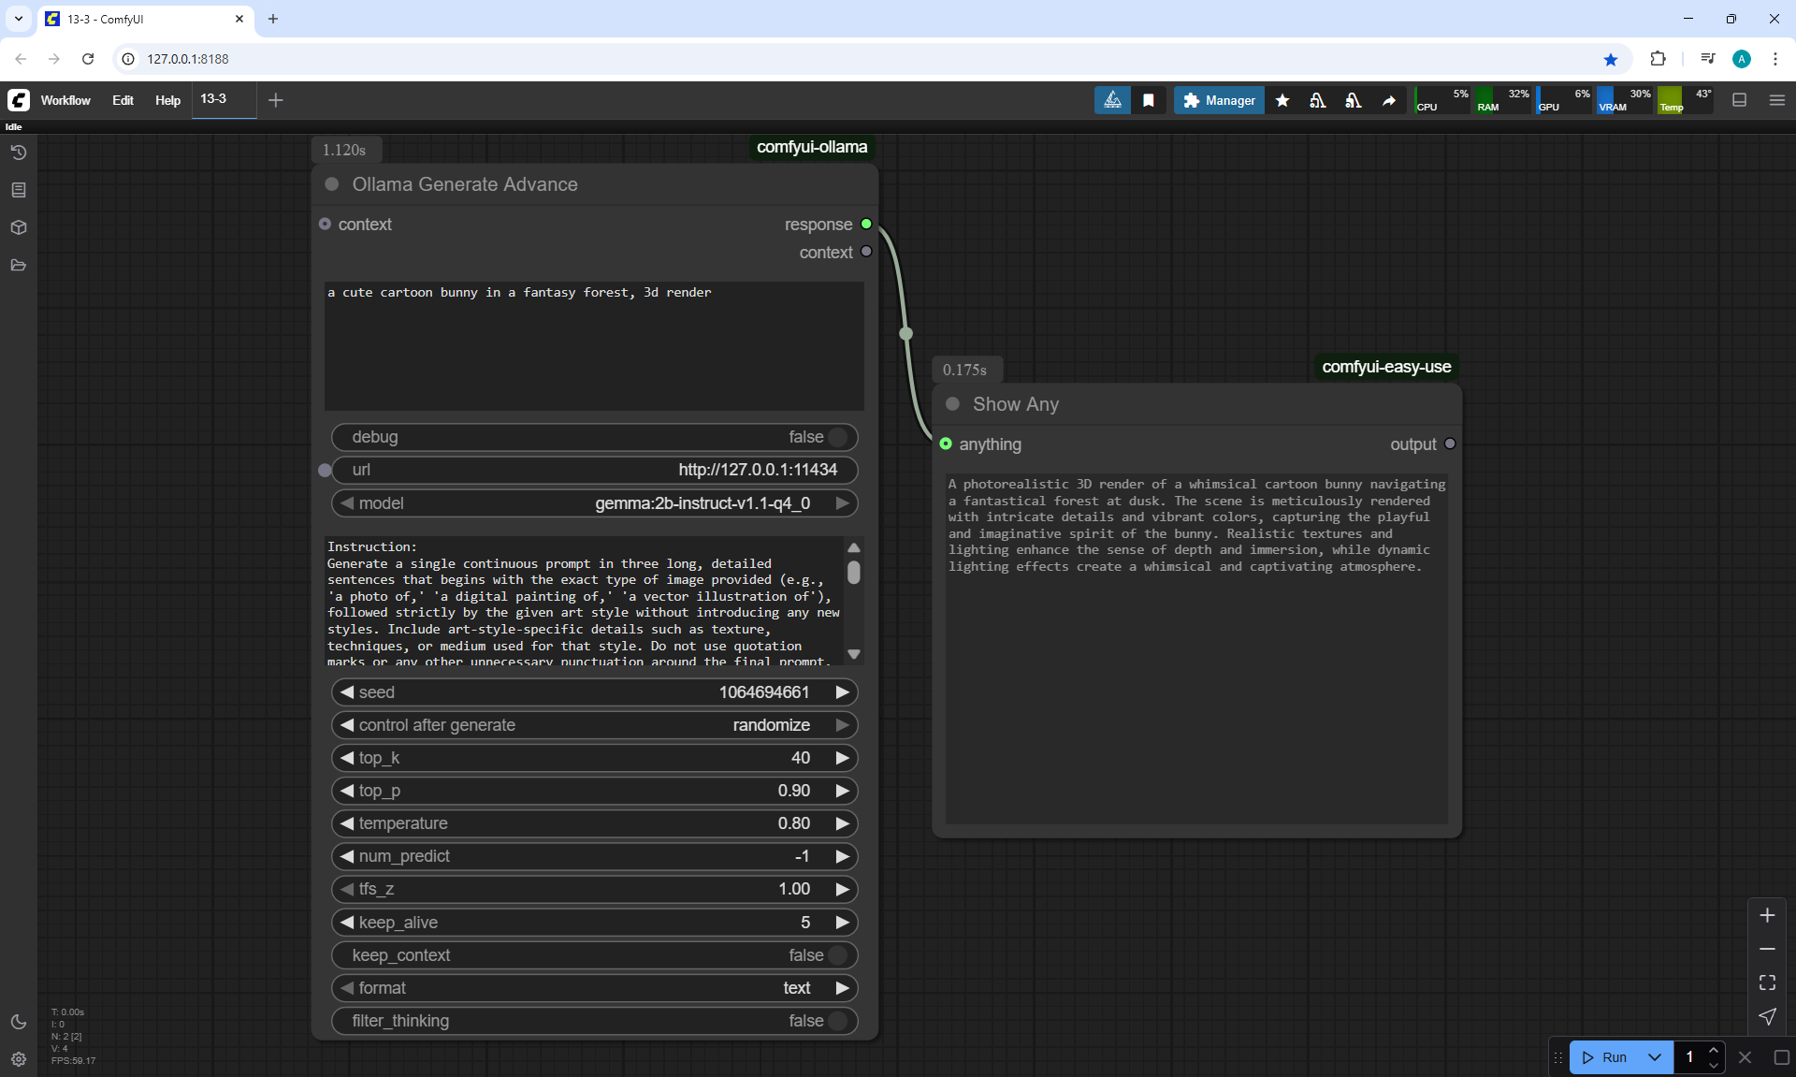This screenshot has height=1077, width=1796.
Task: Click the star icon next to Manager
Action: pos(1282,100)
